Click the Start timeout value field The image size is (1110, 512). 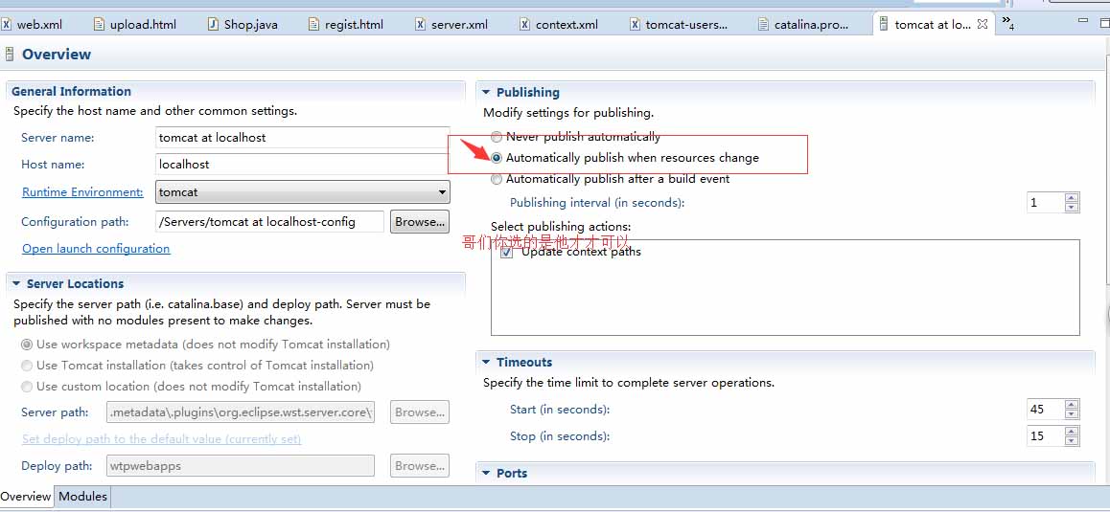(1046, 409)
